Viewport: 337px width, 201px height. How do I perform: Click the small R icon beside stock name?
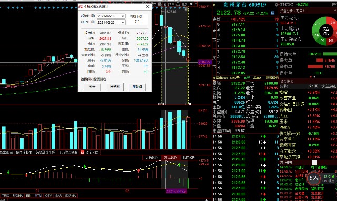pyautogui.click(x=214, y=5)
